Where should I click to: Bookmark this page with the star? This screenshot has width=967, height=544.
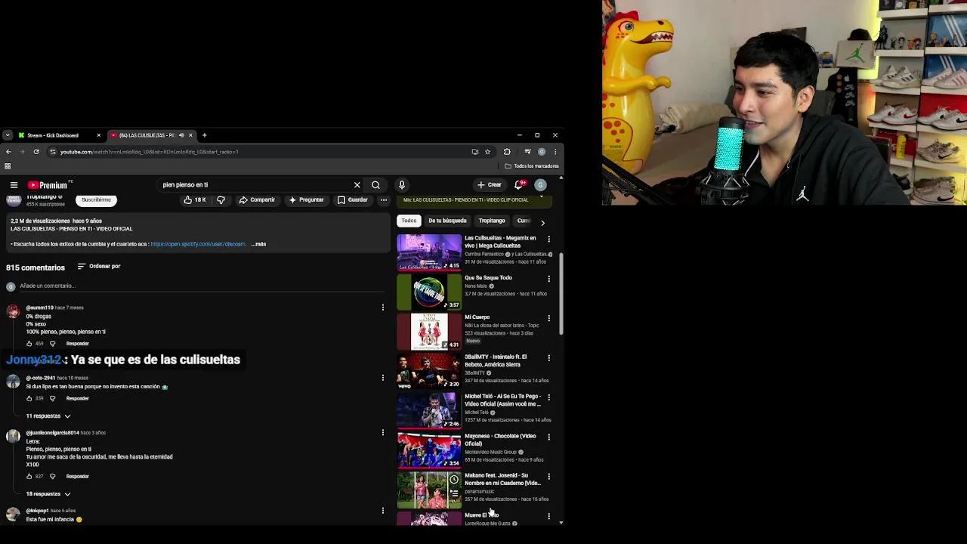(x=487, y=152)
